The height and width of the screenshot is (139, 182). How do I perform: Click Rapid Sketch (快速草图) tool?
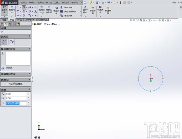coord(108,11)
